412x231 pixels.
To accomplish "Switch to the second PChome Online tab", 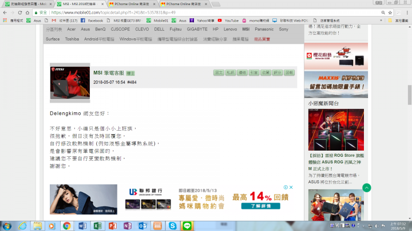I will (x=184, y=4).
